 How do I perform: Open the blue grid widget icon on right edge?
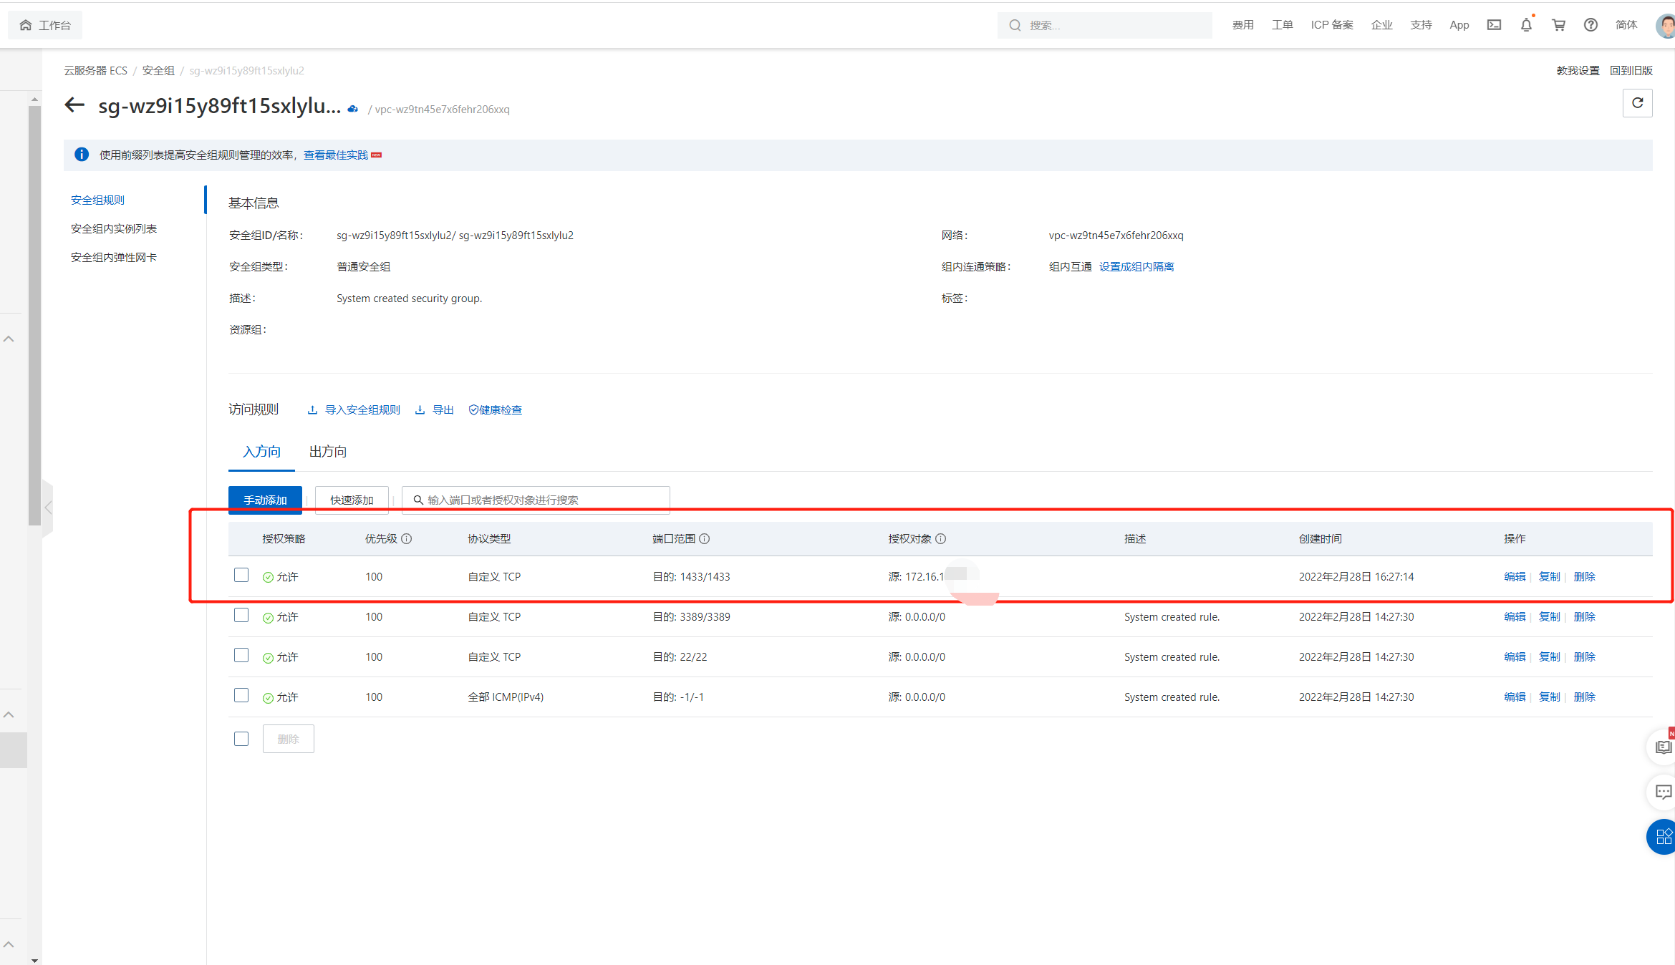click(x=1663, y=837)
